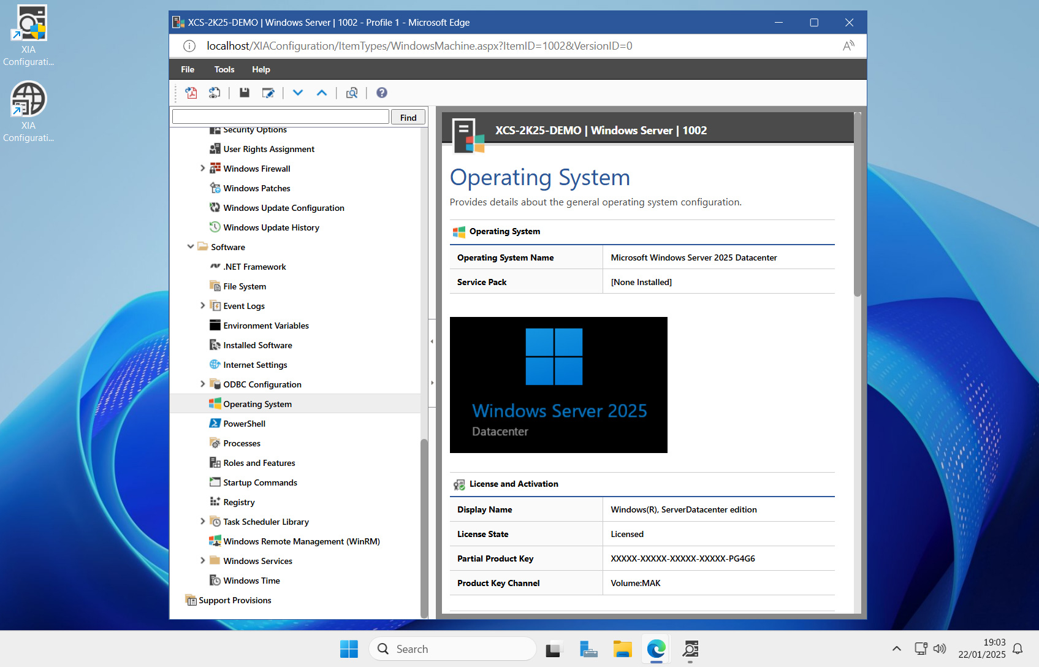Click the Task Scheduler Library clock icon
The width and height of the screenshot is (1039, 667).
[215, 521]
